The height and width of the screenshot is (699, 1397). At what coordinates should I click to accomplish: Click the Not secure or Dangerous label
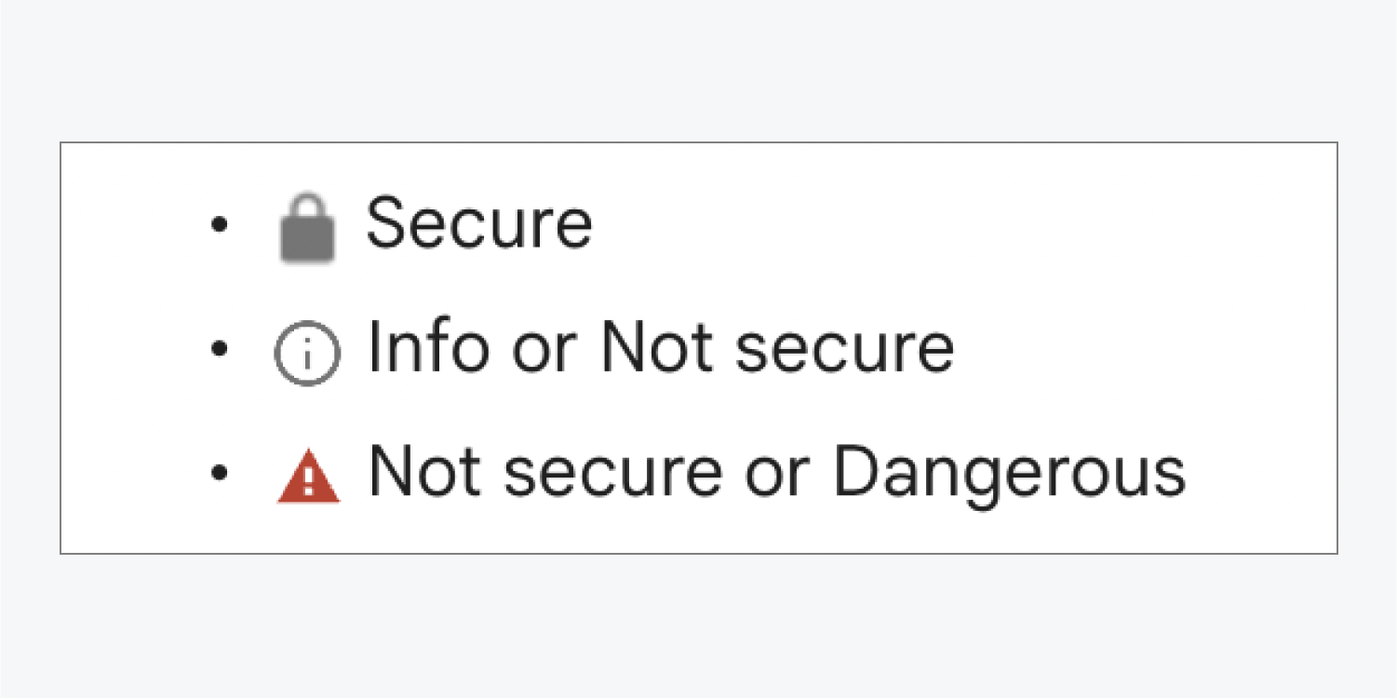pyautogui.click(x=777, y=471)
